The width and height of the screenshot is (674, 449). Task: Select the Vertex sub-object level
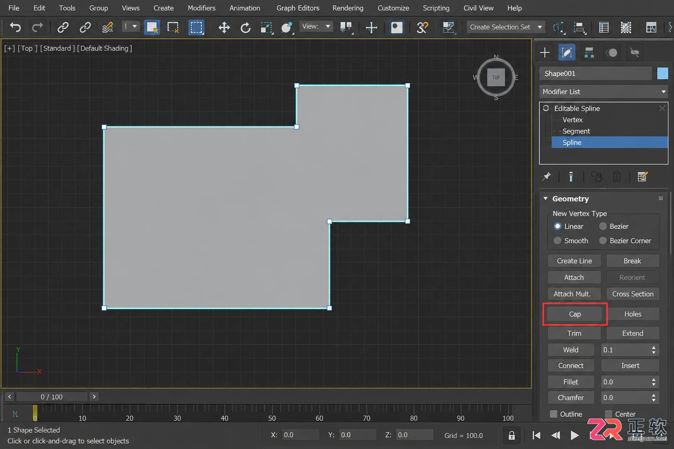572,120
